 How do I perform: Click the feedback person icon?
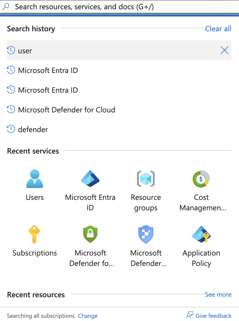pos(190,315)
